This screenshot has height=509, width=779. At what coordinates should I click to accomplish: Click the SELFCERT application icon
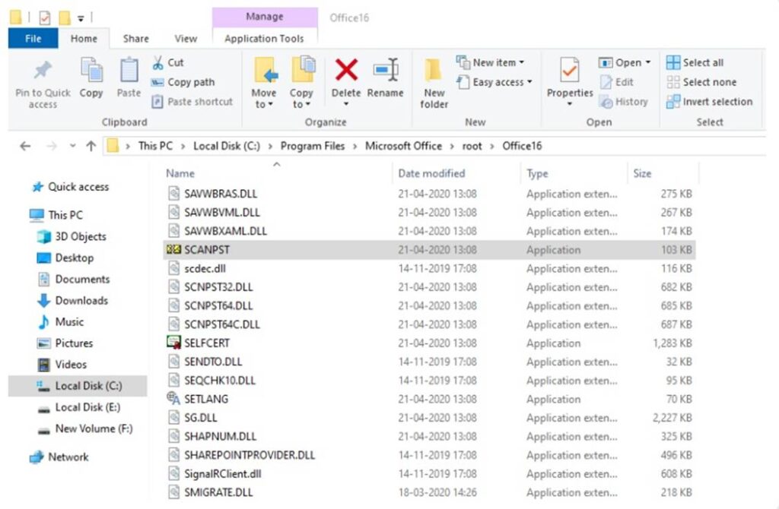pyautogui.click(x=173, y=343)
